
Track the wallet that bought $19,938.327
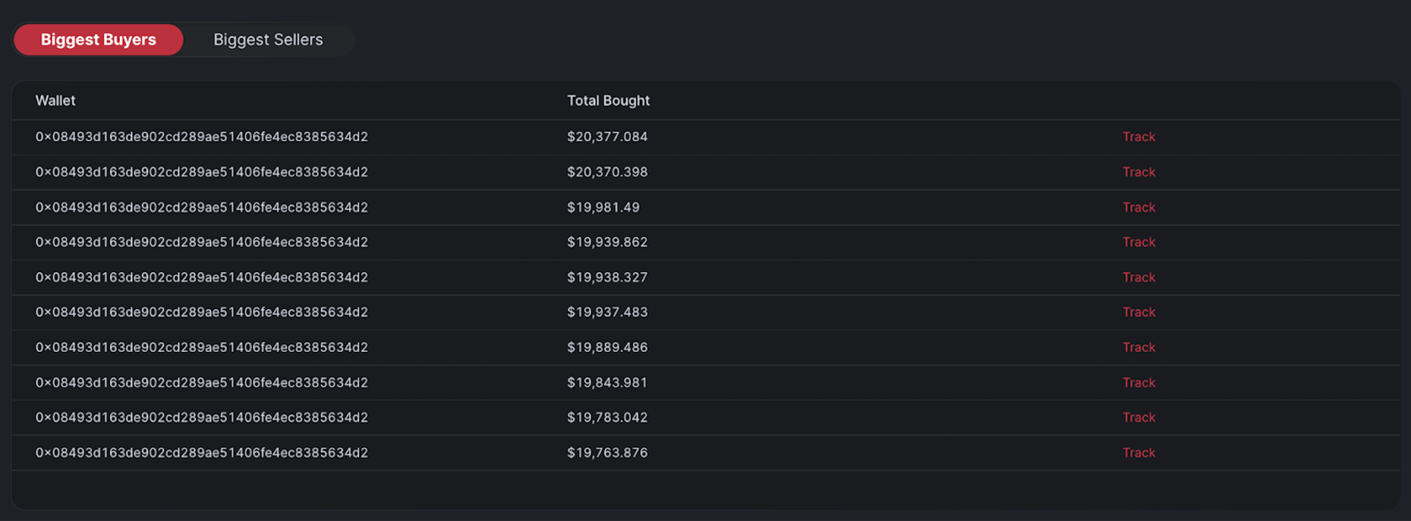pyautogui.click(x=1139, y=277)
